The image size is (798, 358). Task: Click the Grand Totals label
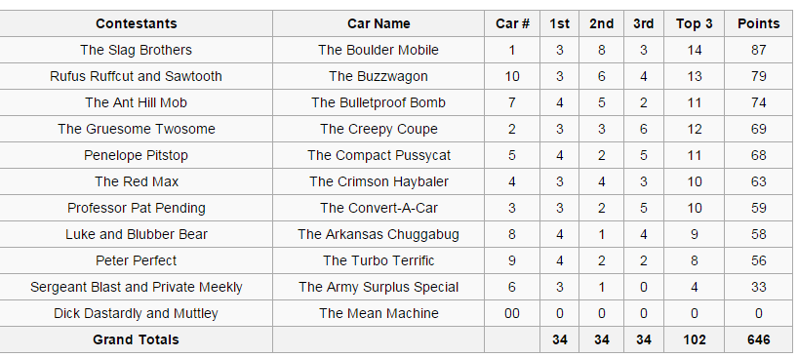point(136,339)
